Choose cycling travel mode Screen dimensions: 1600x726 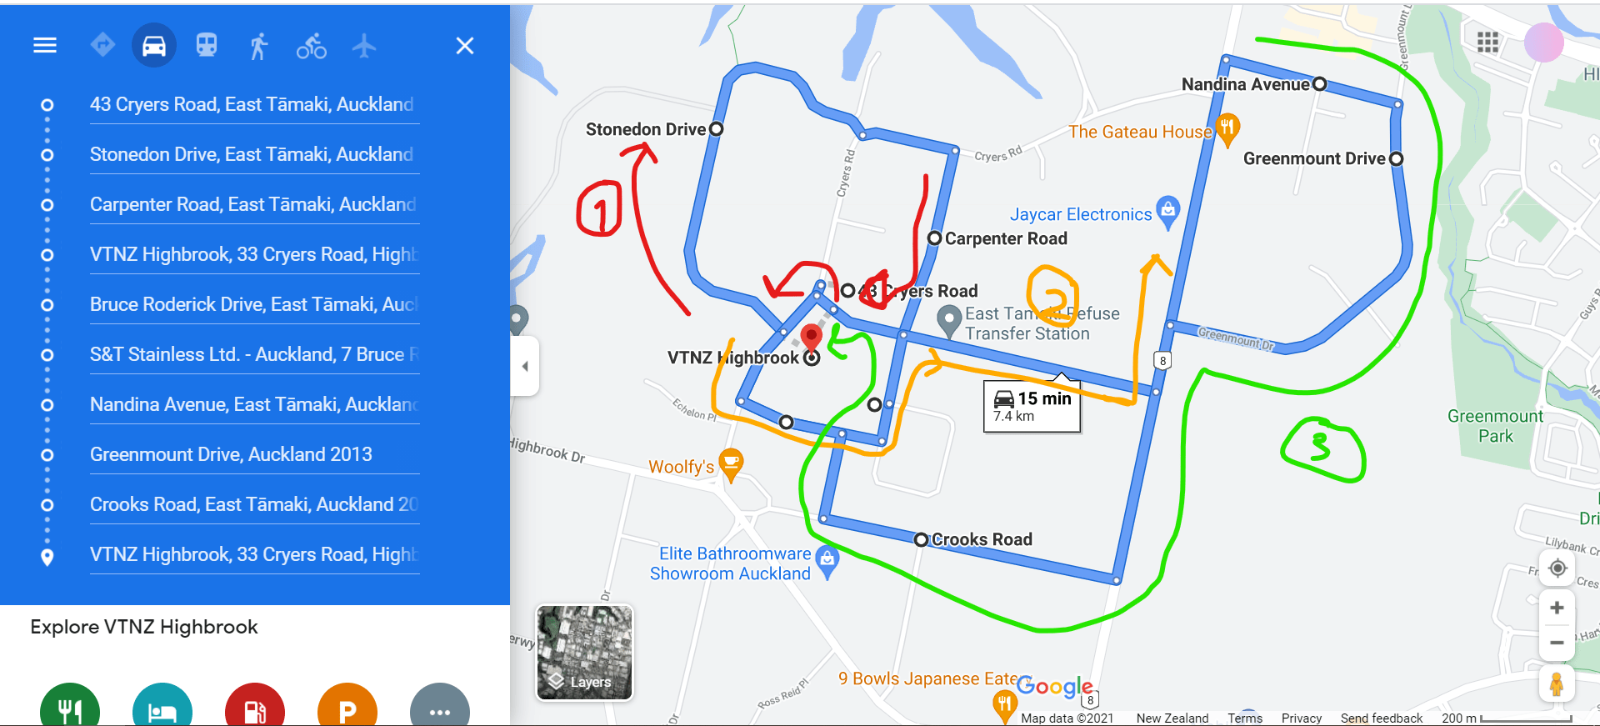click(312, 46)
